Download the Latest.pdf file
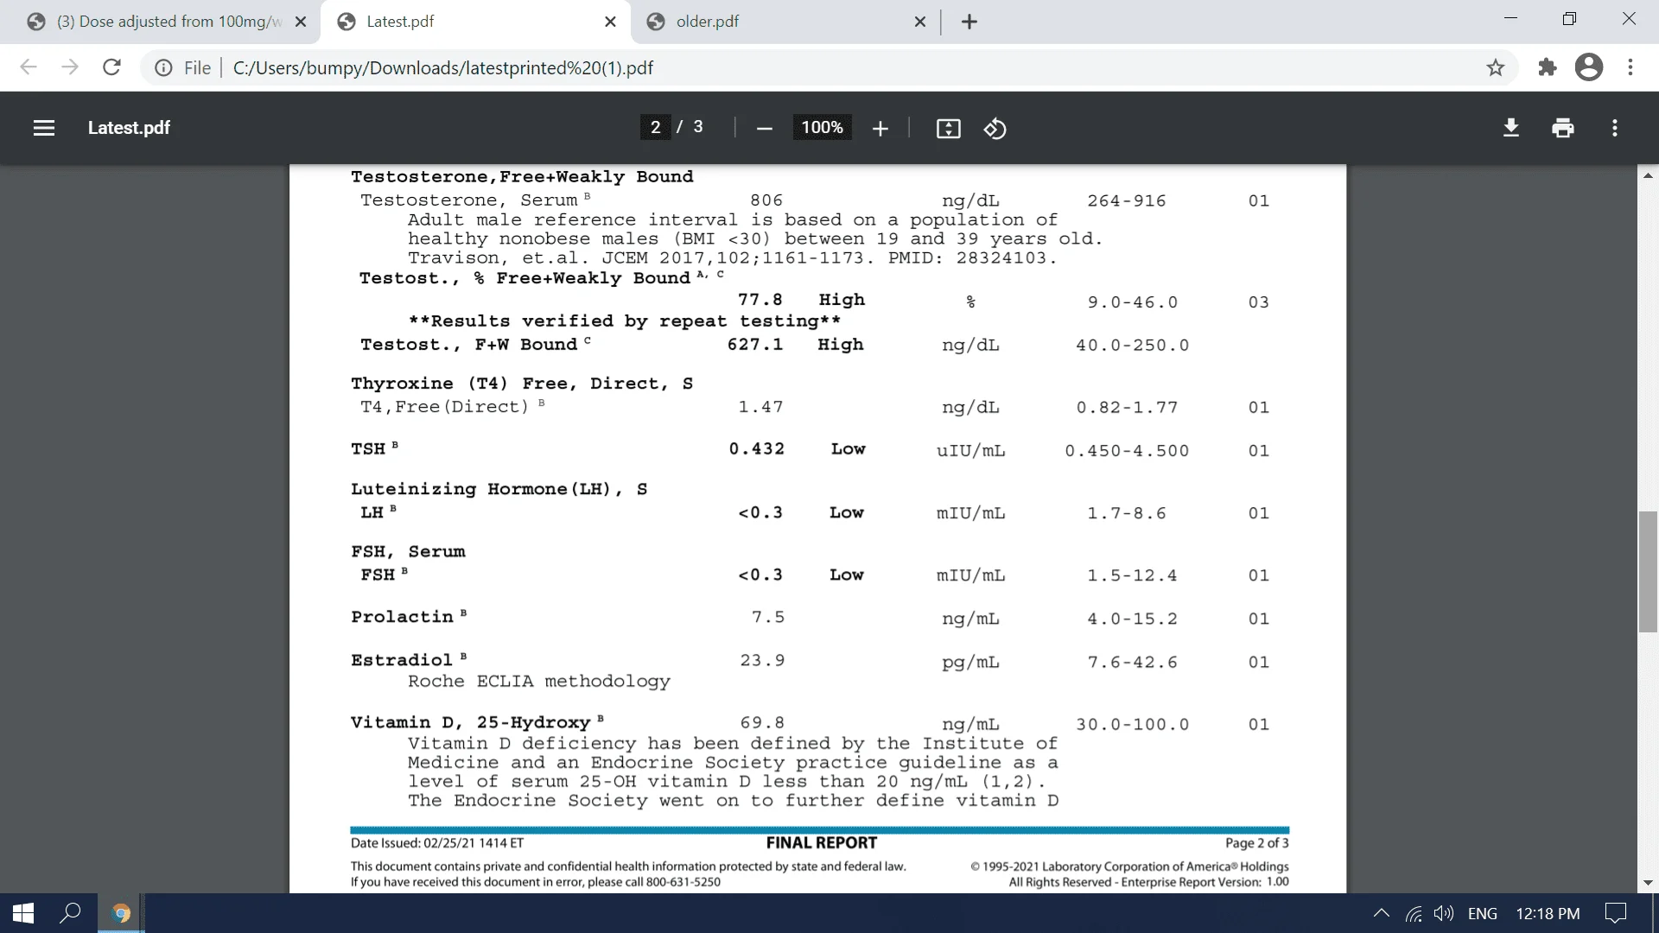The width and height of the screenshot is (1659, 933). pyautogui.click(x=1510, y=128)
